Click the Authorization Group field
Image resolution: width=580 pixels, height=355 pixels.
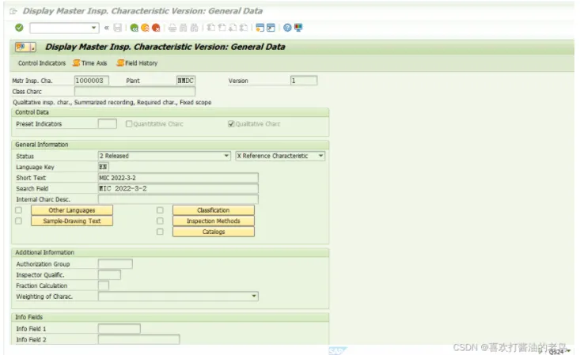click(x=115, y=264)
